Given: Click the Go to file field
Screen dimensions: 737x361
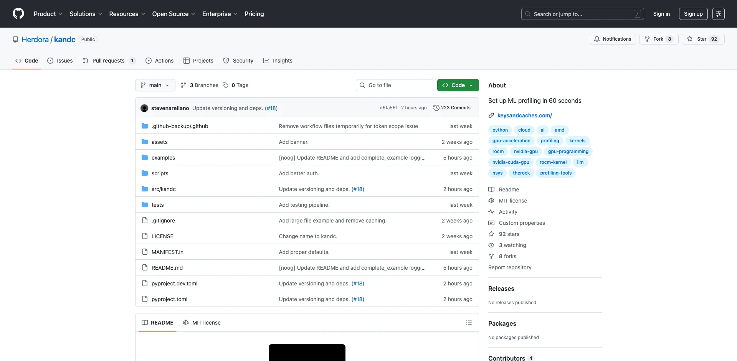Looking at the screenshot, I should click(395, 85).
